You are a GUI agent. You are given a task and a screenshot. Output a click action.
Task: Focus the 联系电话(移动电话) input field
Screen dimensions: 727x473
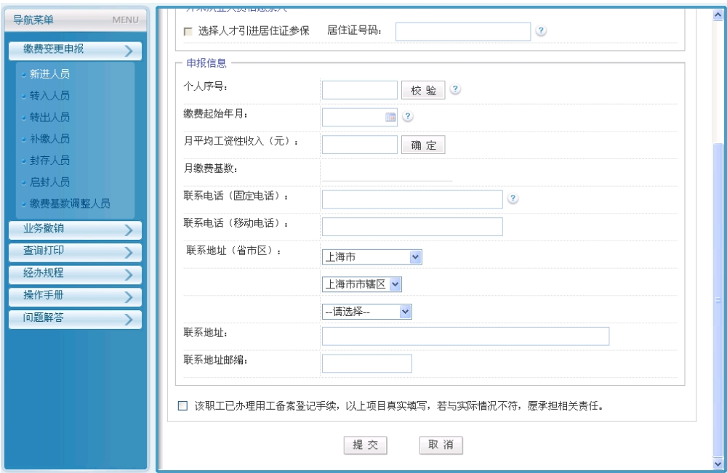coord(412,227)
